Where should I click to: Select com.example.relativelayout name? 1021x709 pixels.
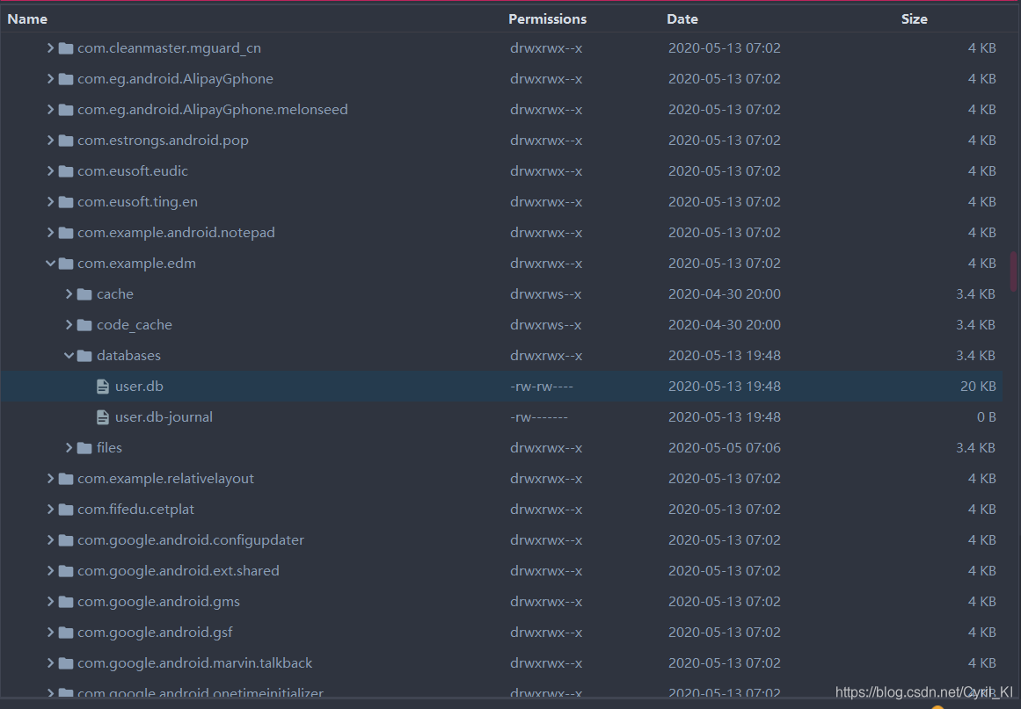(165, 479)
